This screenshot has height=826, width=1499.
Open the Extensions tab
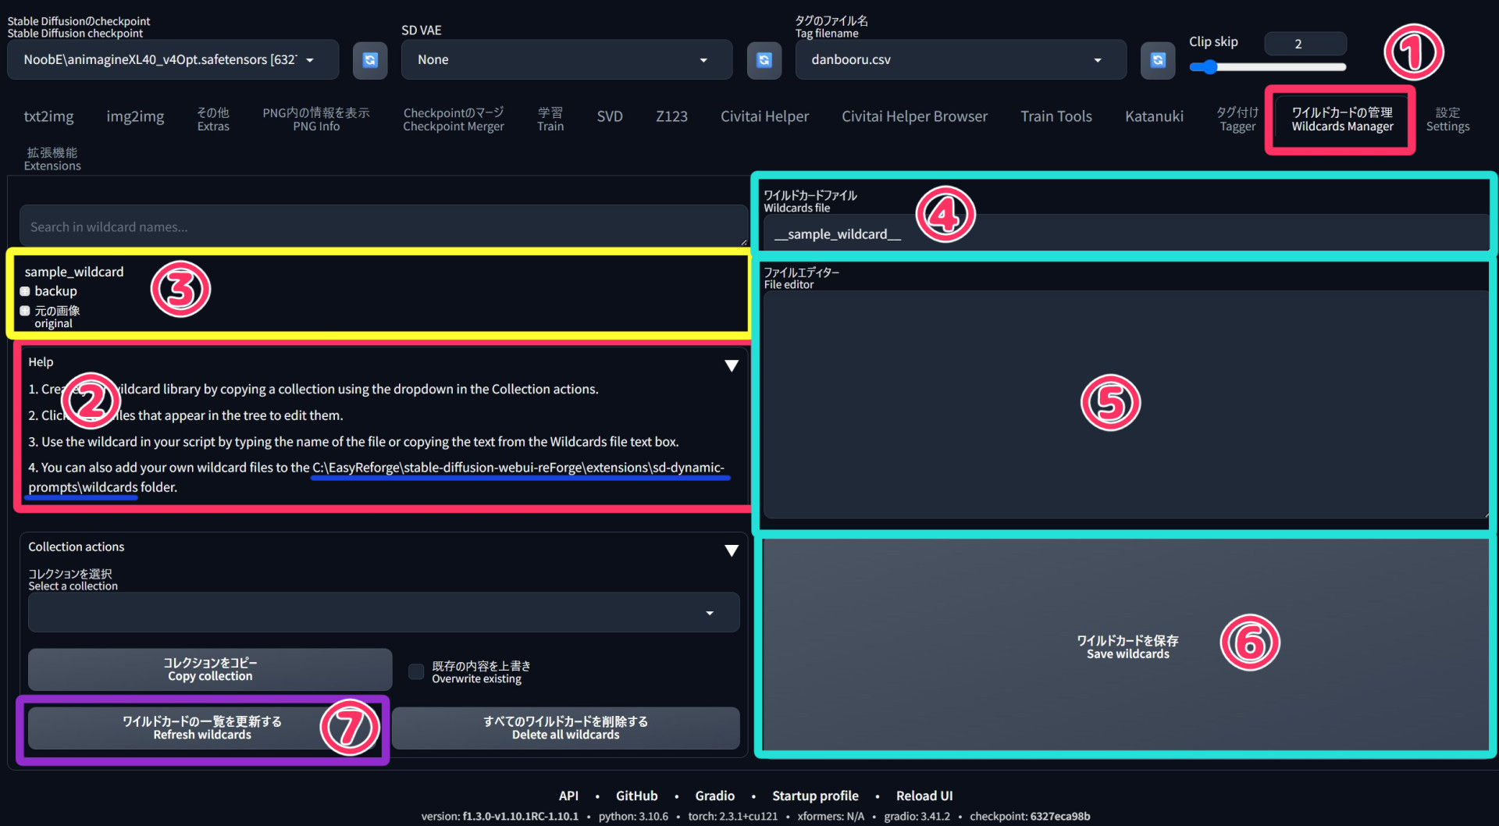click(52, 158)
